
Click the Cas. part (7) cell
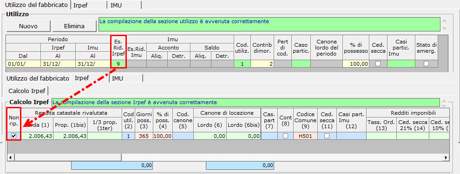(269, 136)
